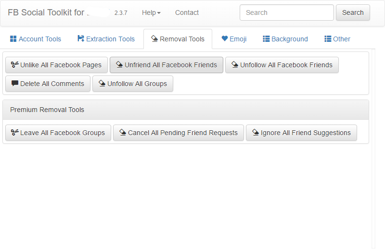
Task: Click the eraser icon on Ignore All Friend Suggestions
Action: tap(256, 133)
